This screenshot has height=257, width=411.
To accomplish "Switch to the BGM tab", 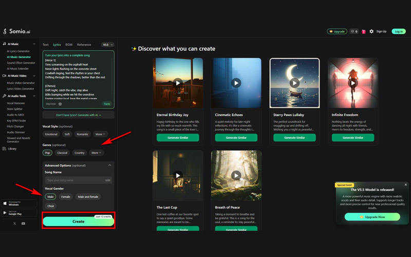I will pyautogui.click(x=69, y=45).
